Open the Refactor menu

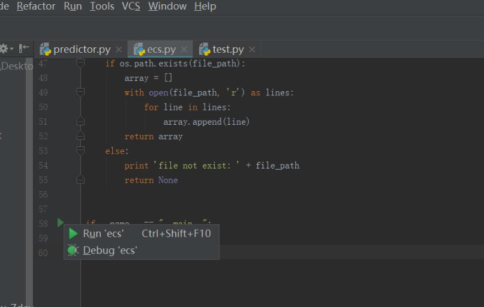[x=36, y=7]
